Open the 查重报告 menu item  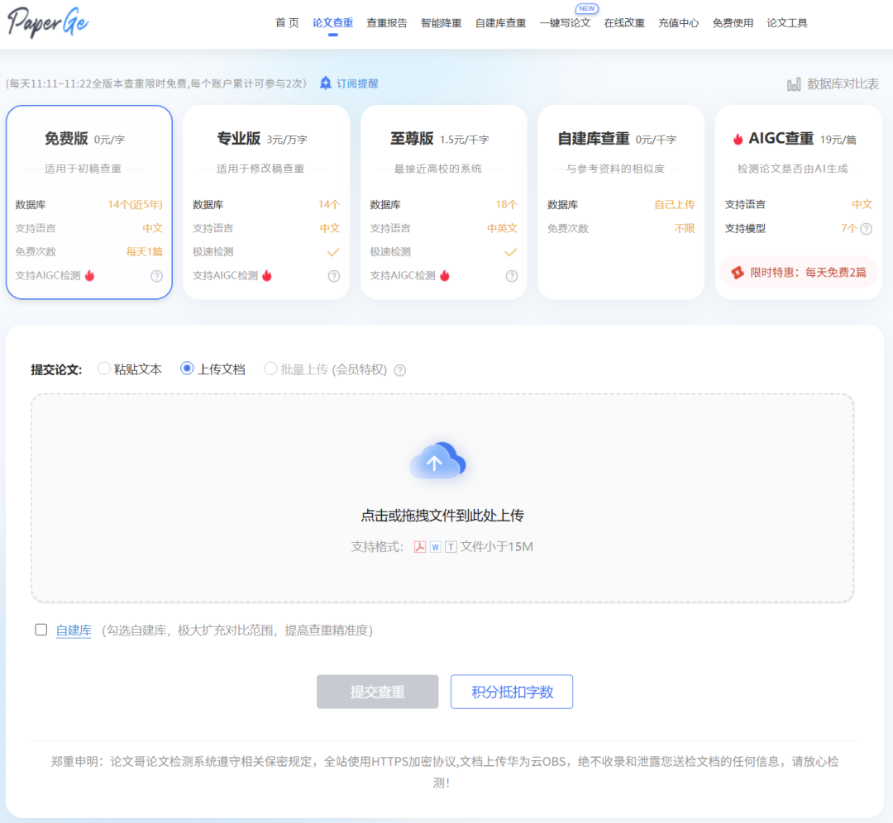point(387,23)
